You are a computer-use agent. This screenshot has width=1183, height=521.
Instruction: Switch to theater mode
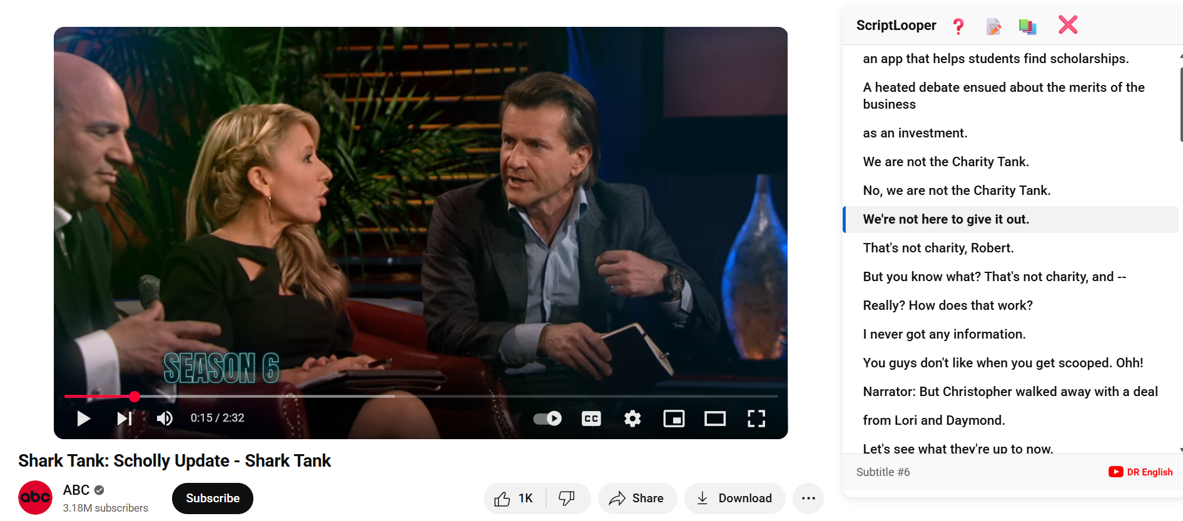coord(715,418)
